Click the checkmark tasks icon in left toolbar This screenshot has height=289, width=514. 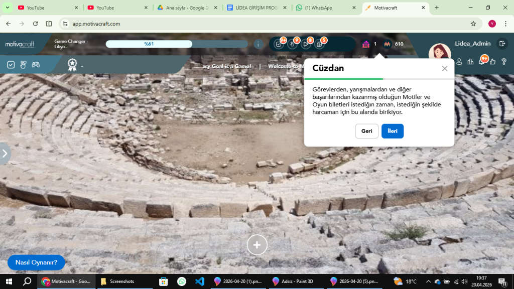pos(11,65)
